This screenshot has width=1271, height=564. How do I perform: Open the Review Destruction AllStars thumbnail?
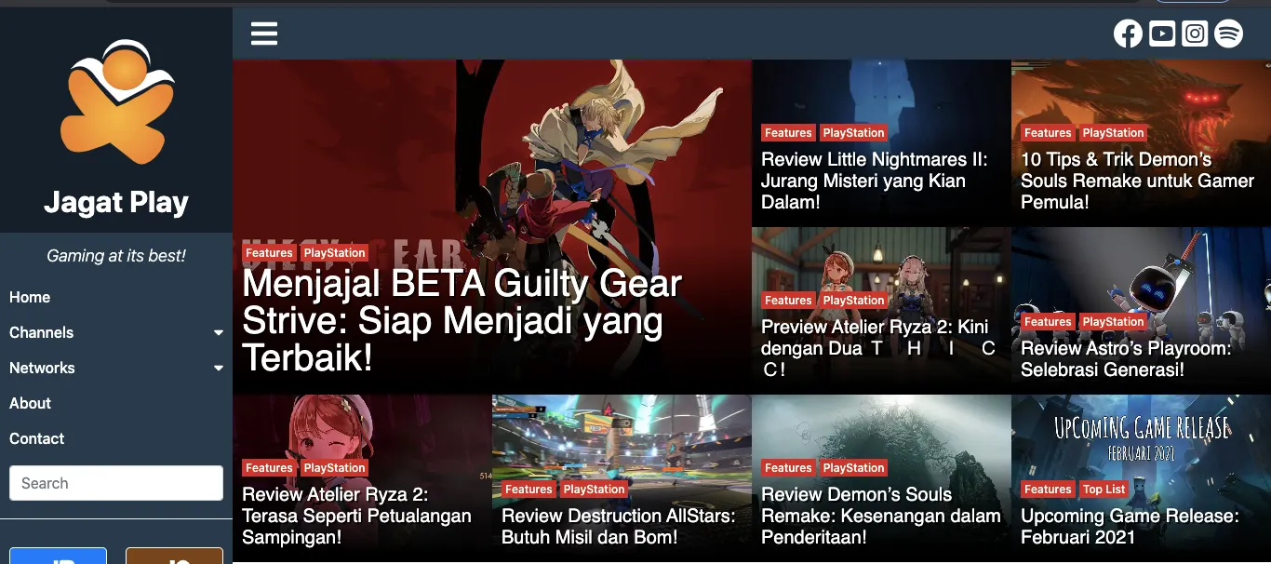[x=622, y=479]
